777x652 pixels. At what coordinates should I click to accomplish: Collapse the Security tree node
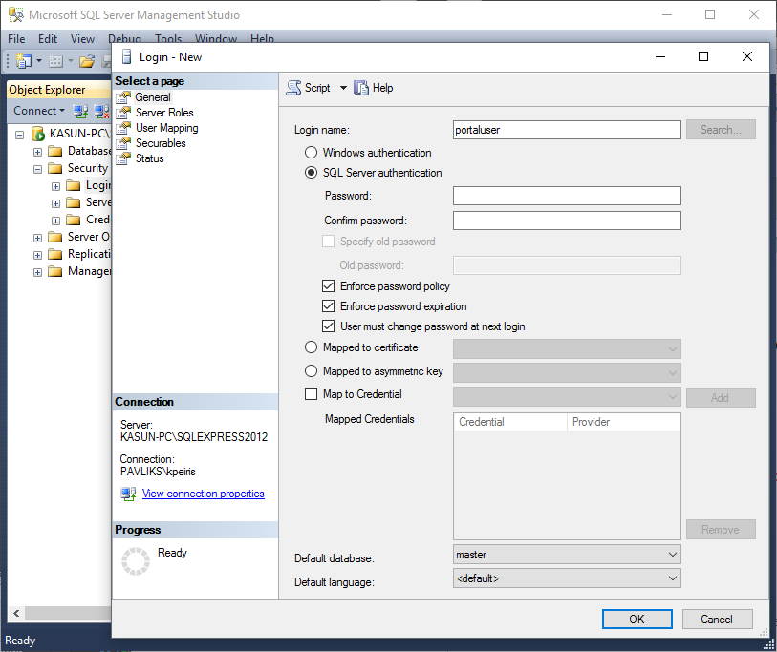click(37, 169)
